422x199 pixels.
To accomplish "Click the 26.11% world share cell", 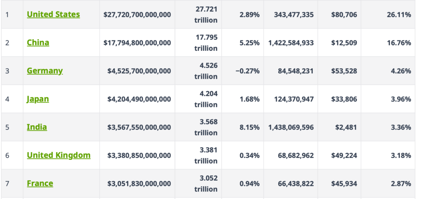I will pyautogui.click(x=399, y=15).
